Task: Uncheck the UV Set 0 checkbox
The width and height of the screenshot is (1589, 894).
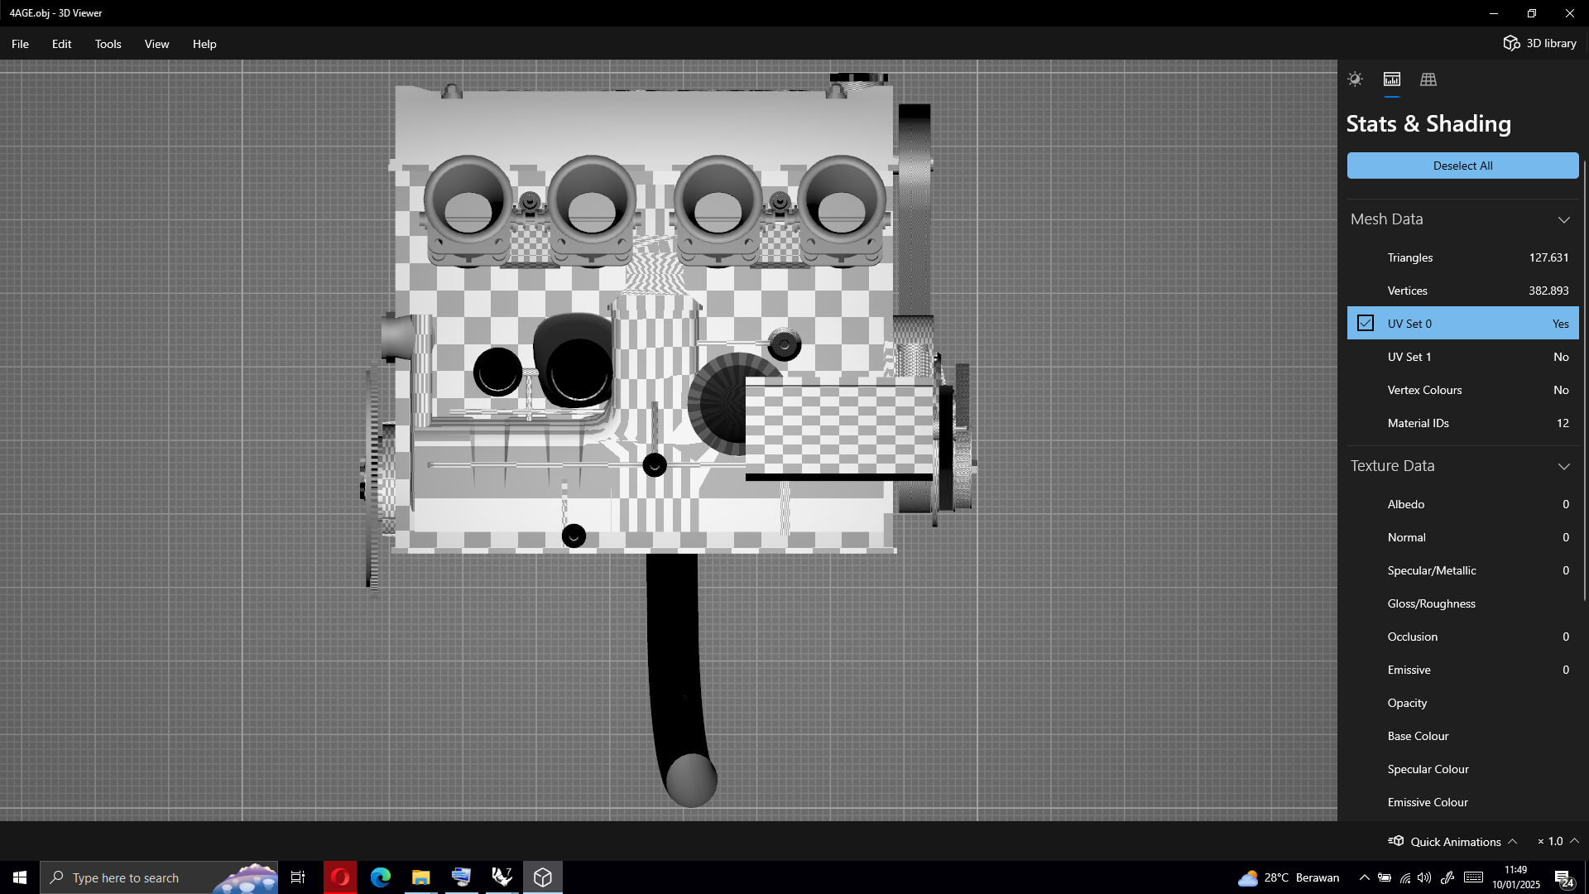Action: [x=1366, y=324]
